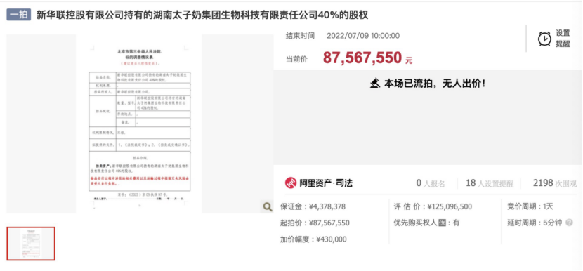
Task: Click the icon beside 优先购买权人
Action: 442,223
